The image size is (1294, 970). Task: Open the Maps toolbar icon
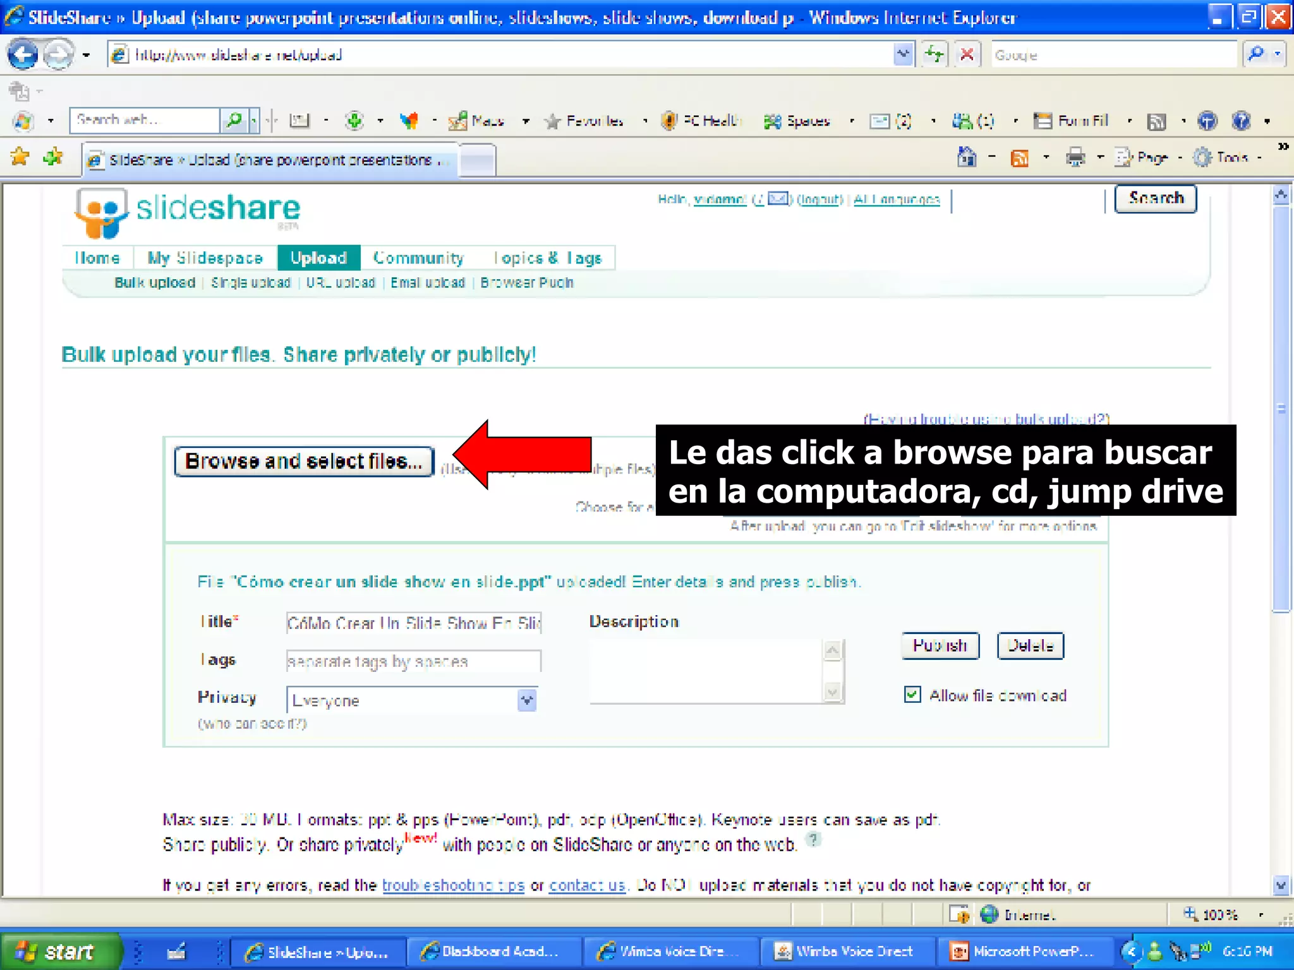[x=457, y=121]
